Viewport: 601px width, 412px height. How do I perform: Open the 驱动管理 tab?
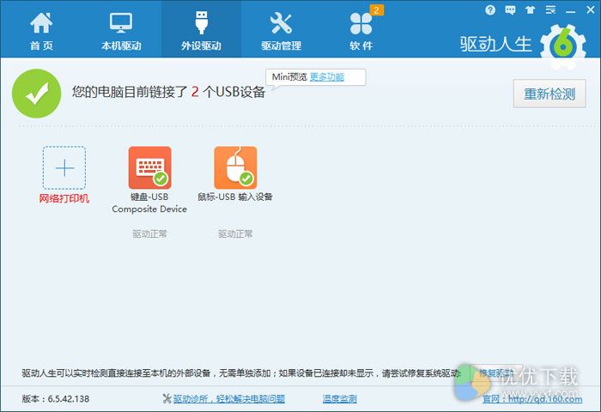(x=281, y=32)
